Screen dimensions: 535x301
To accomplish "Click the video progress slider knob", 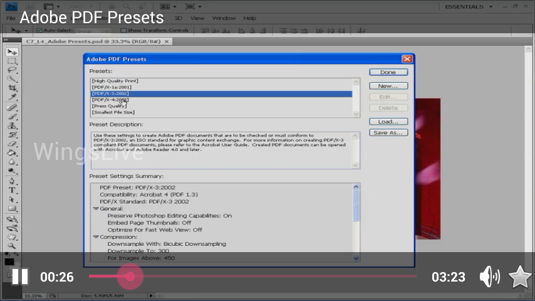I will (x=130, y=277).
